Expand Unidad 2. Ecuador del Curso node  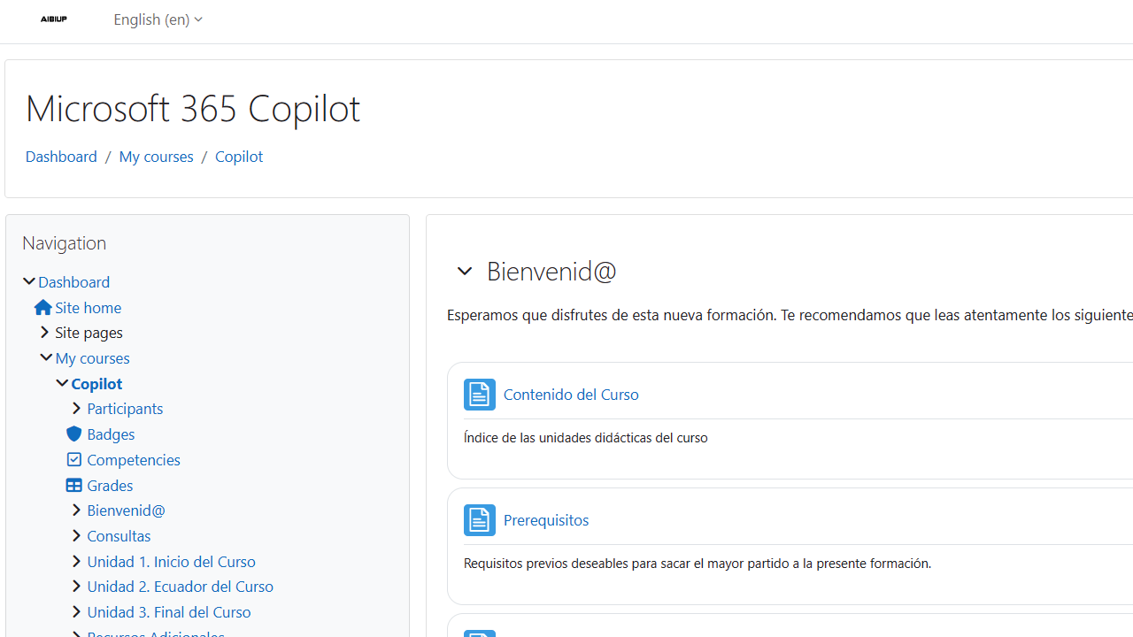point(76,586)
